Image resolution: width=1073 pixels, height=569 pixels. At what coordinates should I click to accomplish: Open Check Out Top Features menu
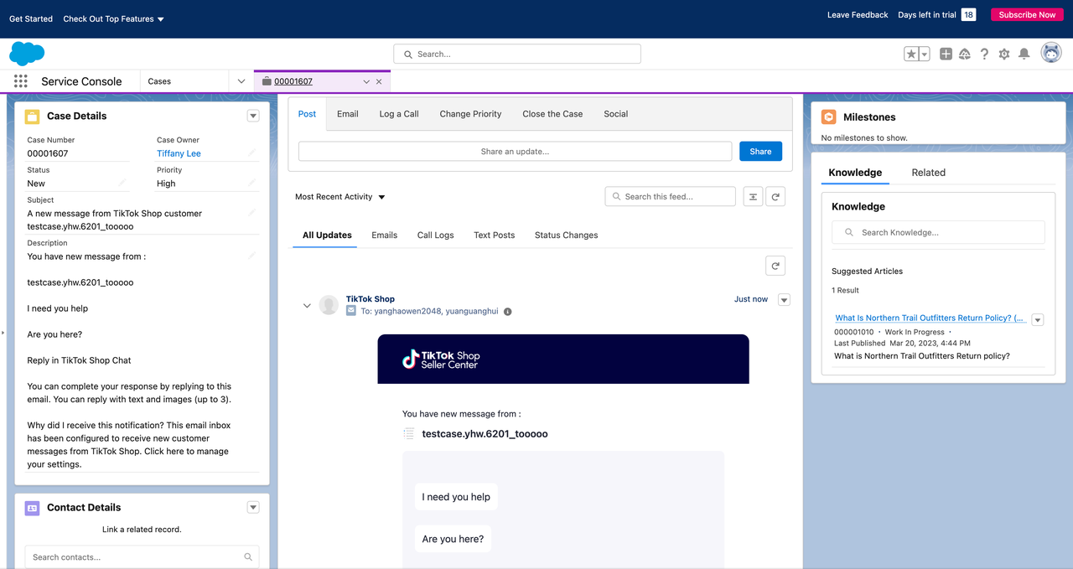tap(113, 18)
